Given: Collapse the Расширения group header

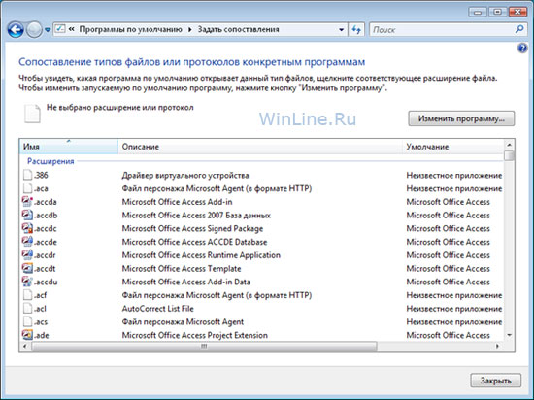Looking at the screenshot, I should click(50, 161).
